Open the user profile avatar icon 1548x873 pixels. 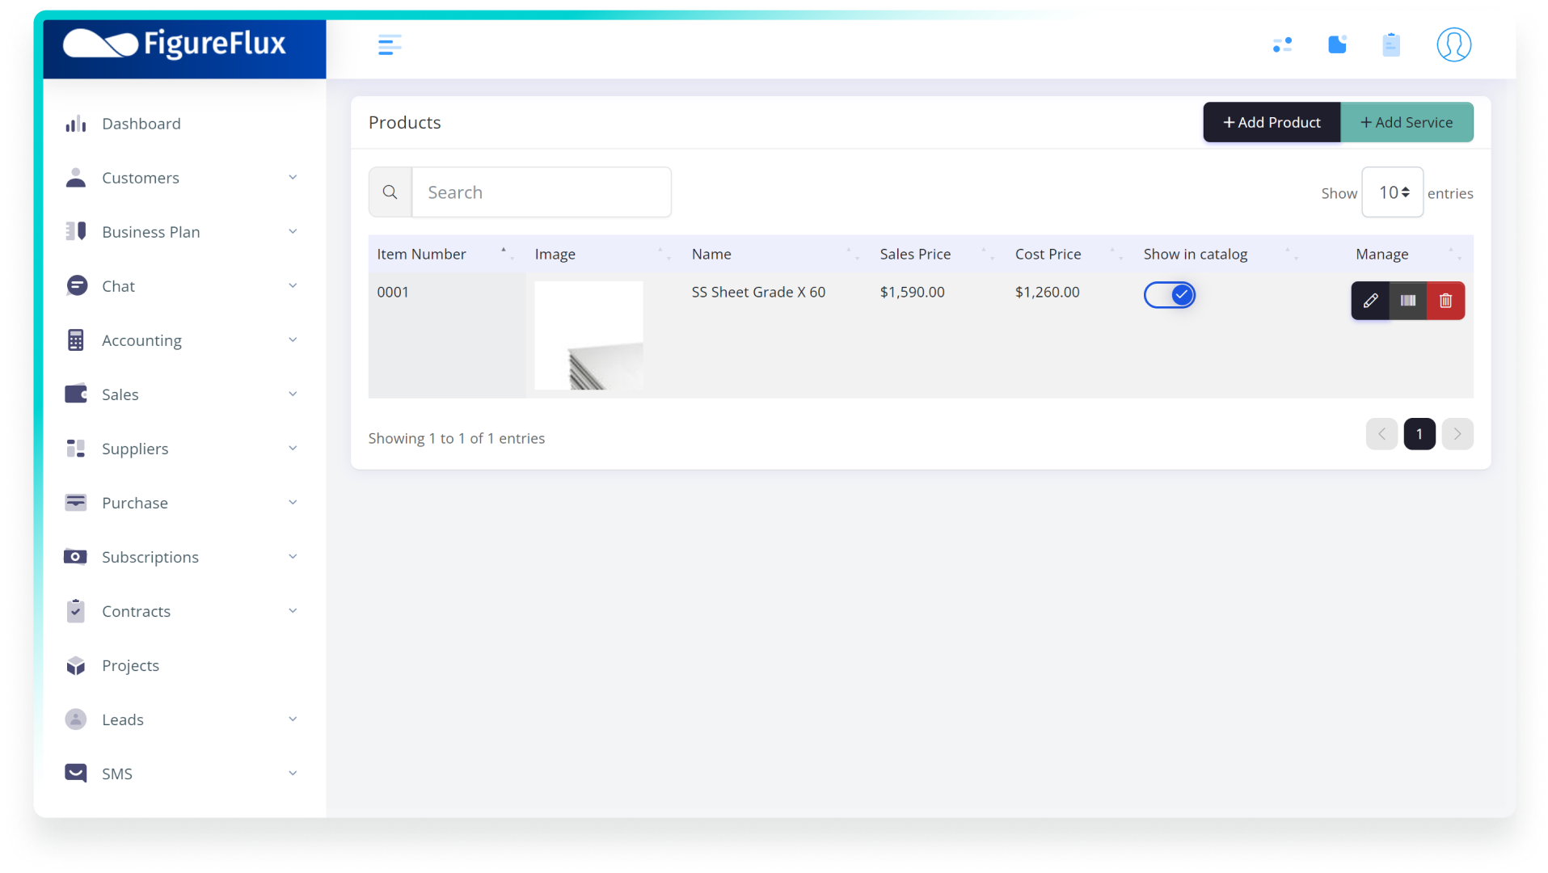coord(1453,45)
